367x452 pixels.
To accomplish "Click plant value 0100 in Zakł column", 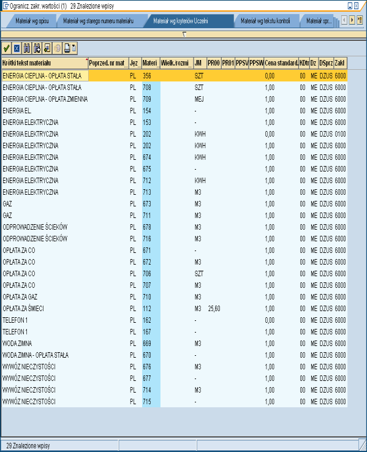I will tap(340, 134).
